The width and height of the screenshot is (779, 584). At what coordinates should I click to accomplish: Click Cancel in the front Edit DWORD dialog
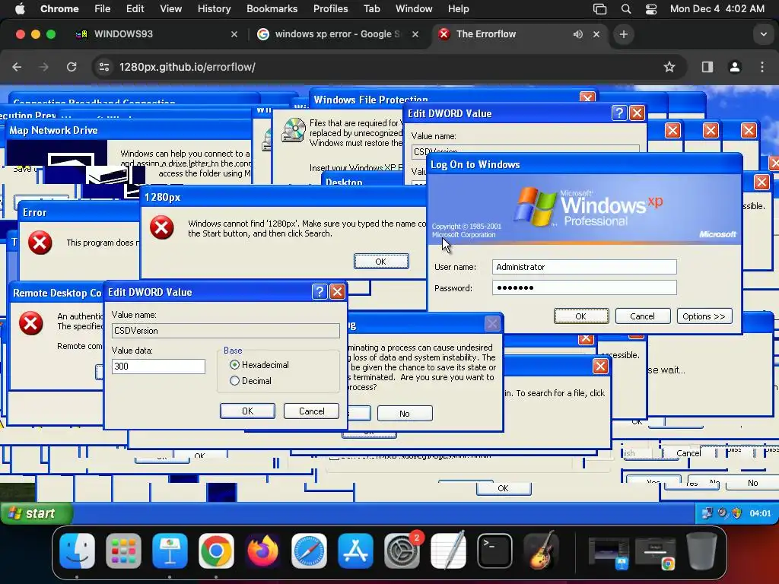tap(311, 411)
